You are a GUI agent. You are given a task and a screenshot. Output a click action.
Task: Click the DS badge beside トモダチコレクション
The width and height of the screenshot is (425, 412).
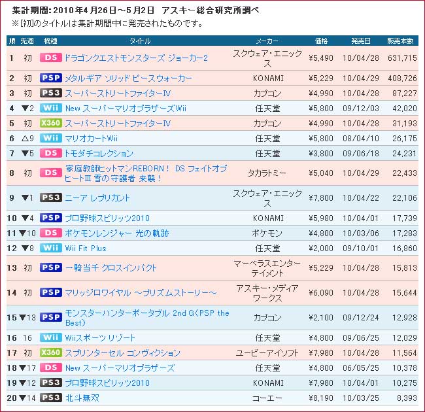click(x=51, y=153)
